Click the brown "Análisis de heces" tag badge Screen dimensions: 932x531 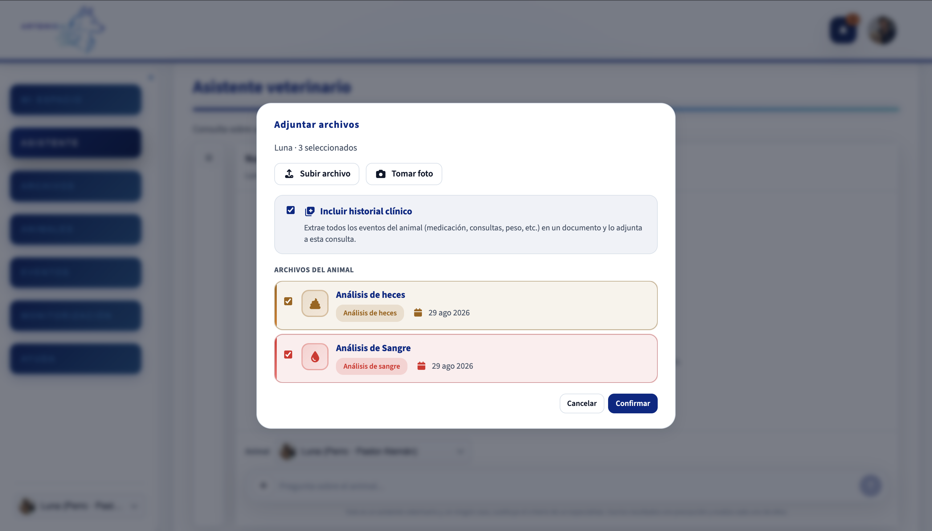[370, 313]
